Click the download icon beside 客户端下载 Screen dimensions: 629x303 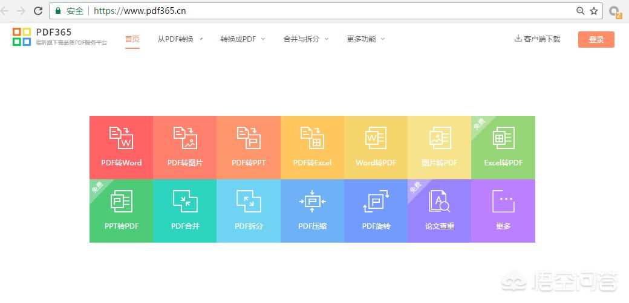click(x=518, y=39)
